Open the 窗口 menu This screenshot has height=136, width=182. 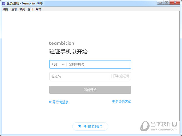coord(30,9)
